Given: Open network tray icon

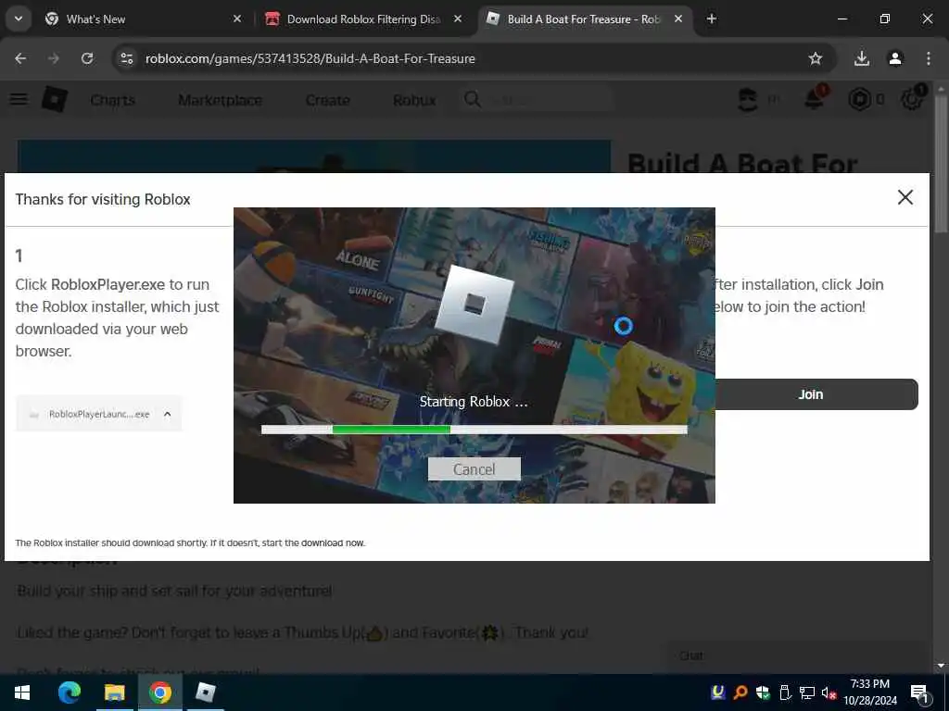Looking at the screenshot, I should click(x=807, y=692).
